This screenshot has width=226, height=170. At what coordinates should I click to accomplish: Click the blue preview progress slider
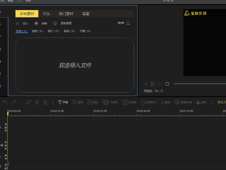[x=200, y=84]
